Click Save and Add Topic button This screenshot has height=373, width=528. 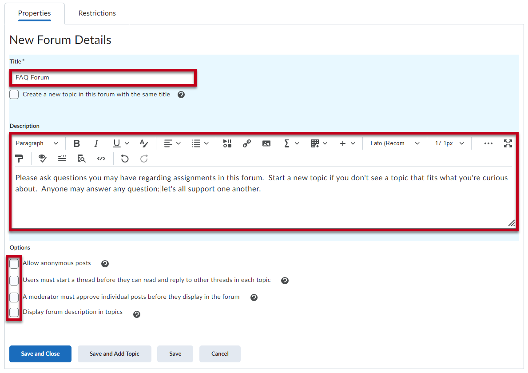tap(115, 354)
